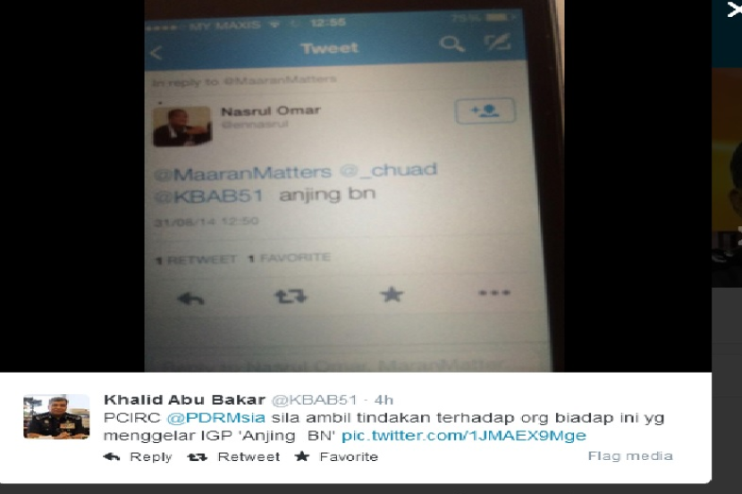Screen dimensions: 742x494
Task: Click the follow user button beside Nasrul Omar
Action: [x=485, y=111]
